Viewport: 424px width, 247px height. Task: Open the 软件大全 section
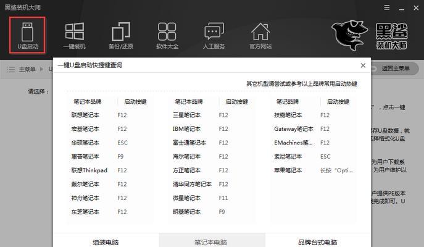pos(167,36)
